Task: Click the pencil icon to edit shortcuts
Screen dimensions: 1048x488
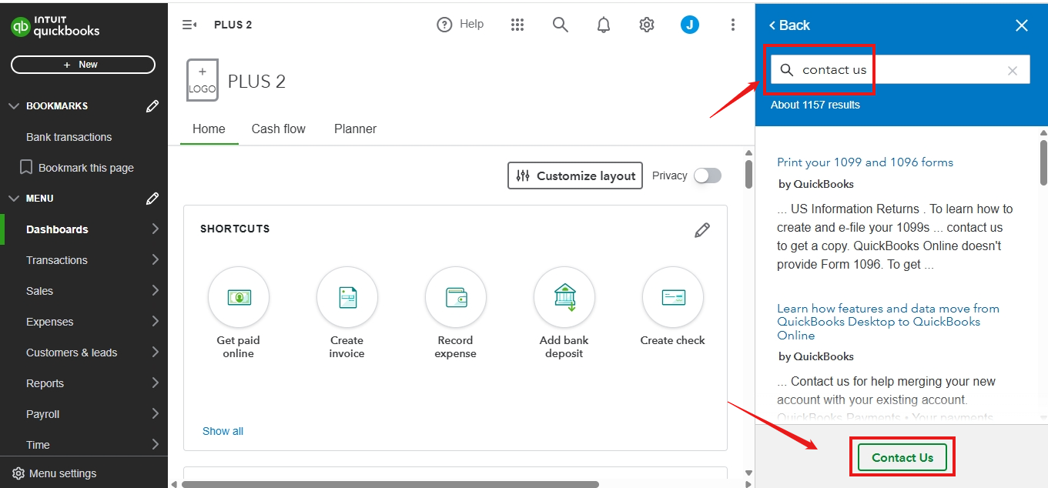Action: coord(702,230)
